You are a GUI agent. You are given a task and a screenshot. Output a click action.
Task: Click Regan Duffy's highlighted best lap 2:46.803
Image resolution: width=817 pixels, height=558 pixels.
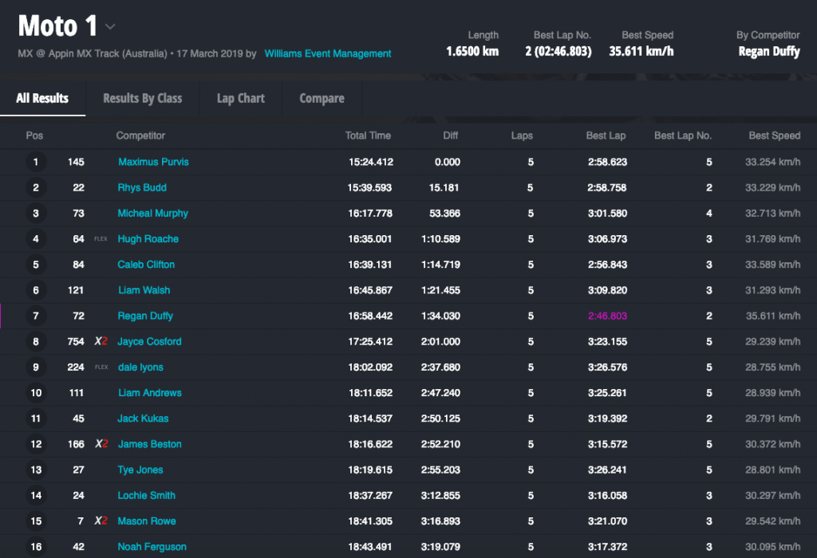click(607, 316)
